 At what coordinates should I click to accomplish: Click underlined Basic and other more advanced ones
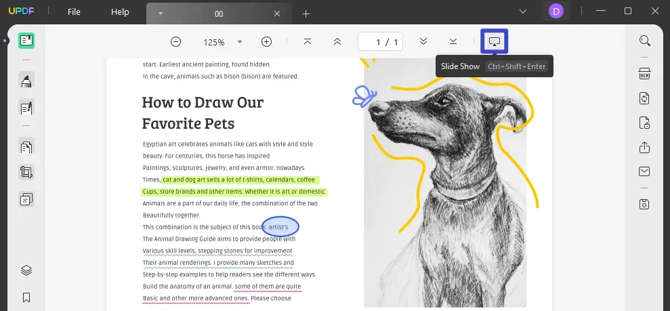point(195,298)
